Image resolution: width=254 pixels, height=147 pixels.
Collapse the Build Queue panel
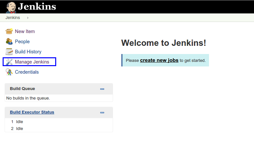click(x=102, y=89)
